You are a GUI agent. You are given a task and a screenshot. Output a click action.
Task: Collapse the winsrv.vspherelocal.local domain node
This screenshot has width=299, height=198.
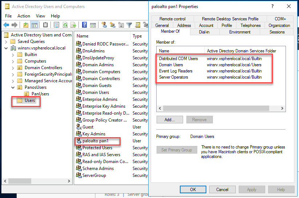(x=6, y=48)
